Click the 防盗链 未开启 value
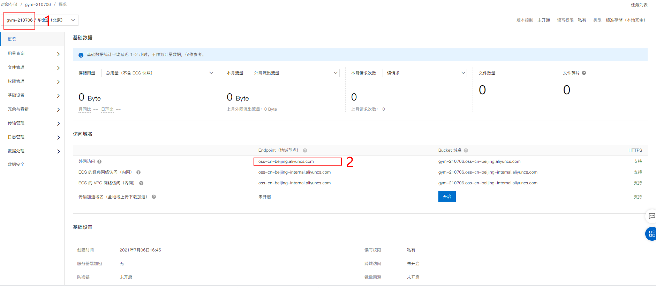 126,277
